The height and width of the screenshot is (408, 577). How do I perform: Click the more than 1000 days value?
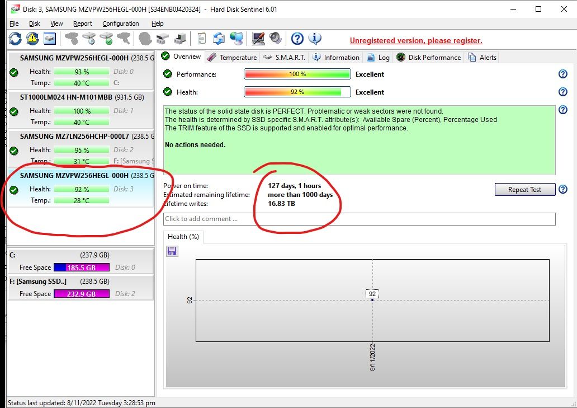click(x=300, y=194)
